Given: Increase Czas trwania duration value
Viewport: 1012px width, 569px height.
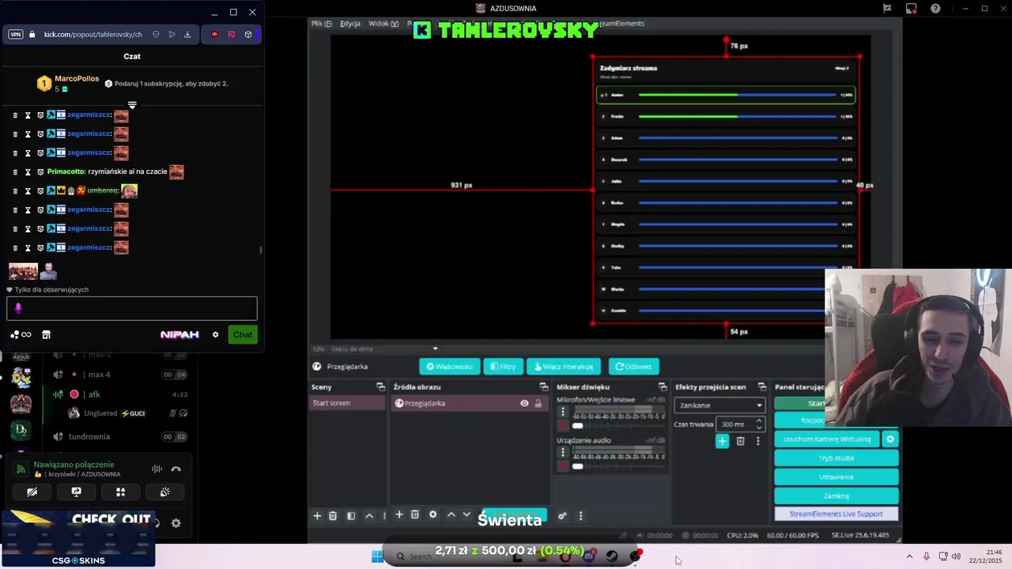Looking at the screenshot, I should pyautogui.click(x=759, y=421).
